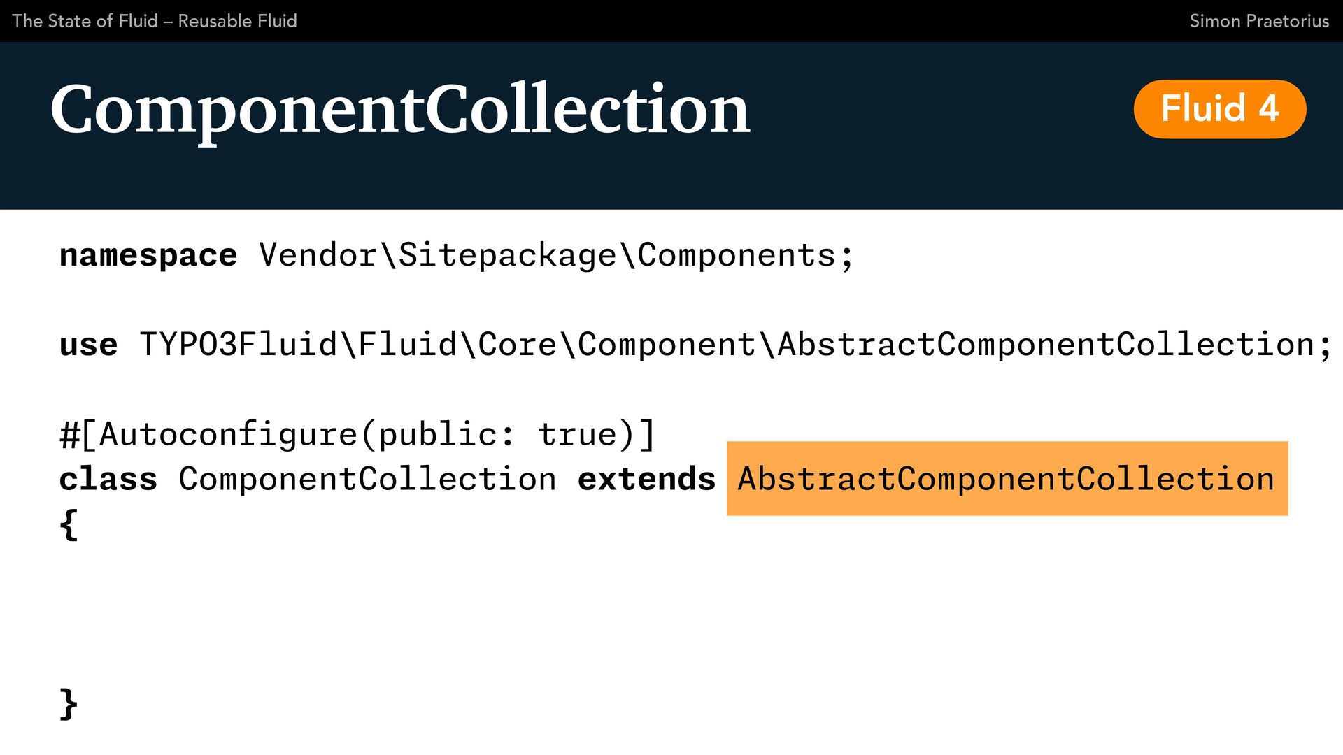Click the use keyword on the import line
The image size is (1343, 755).
[88, 345]
